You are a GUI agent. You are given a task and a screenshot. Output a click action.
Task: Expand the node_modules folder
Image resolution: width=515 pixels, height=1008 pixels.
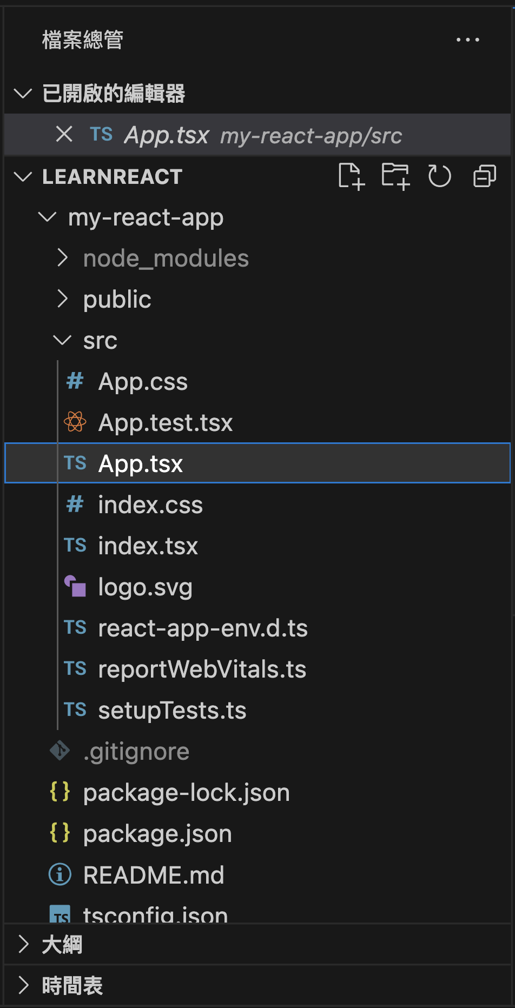[x=63, y=258]
